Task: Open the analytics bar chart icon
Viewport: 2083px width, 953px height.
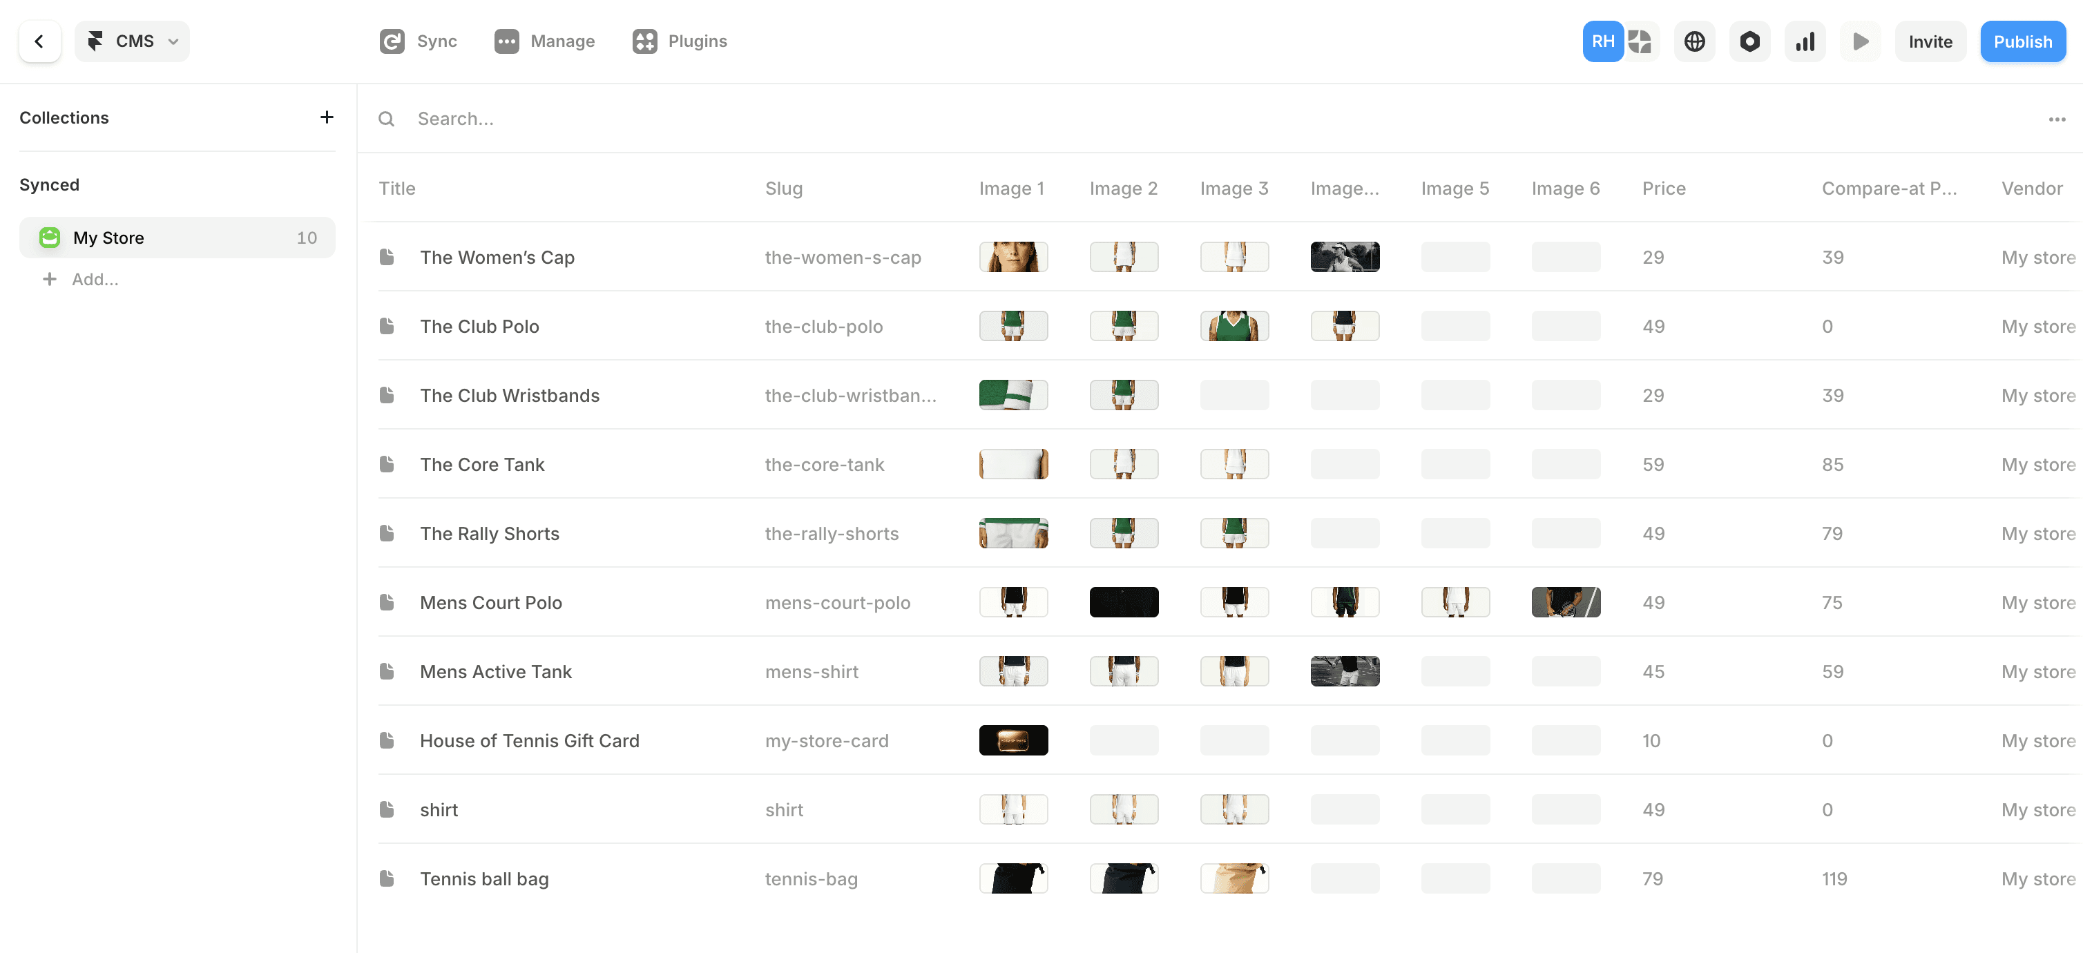Action: pos(1805,41)
